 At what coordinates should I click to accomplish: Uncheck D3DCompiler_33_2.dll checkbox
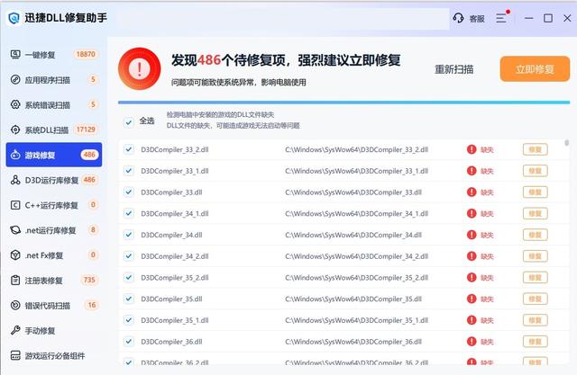point(128,149)
